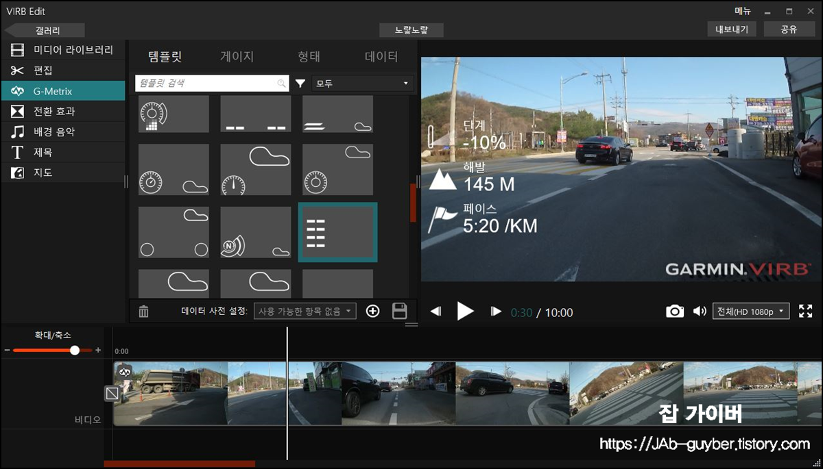Take a snapshot with camera icon
Screen dimensions: 823x469
tap(675, 312)
